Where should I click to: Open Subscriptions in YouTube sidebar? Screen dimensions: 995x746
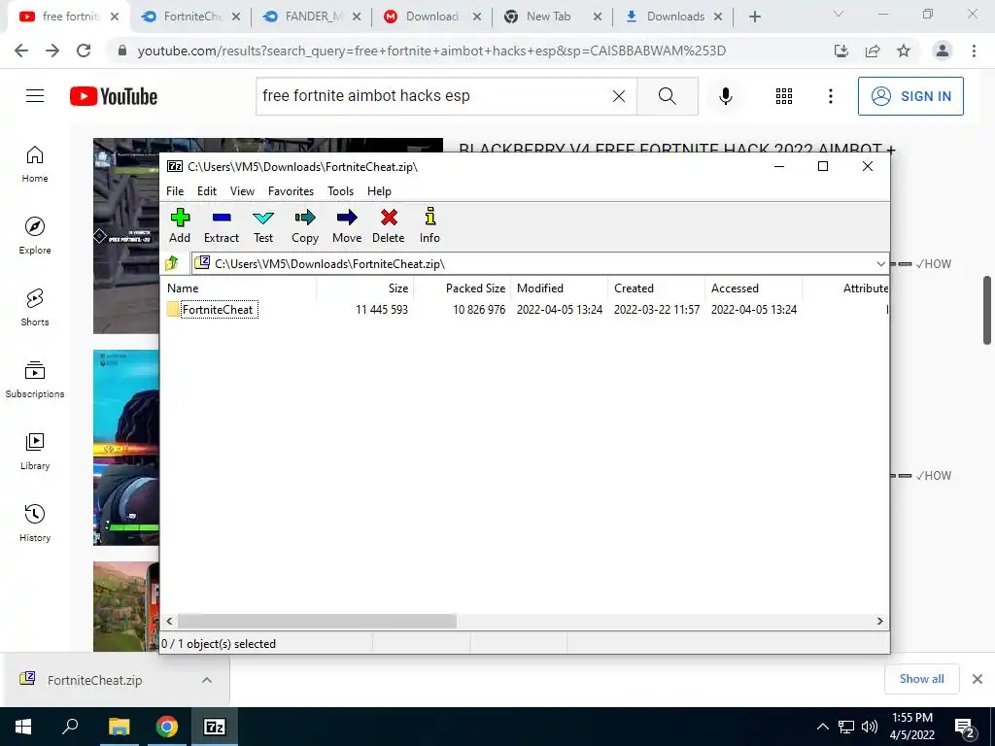pos(35,380)
